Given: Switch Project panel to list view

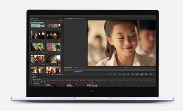Looking at the screenshot, I should tap(31, 74).
